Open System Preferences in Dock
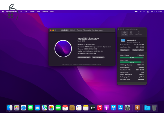The height and width of the screenshot is (123, 164). click(x=127, y=108)
